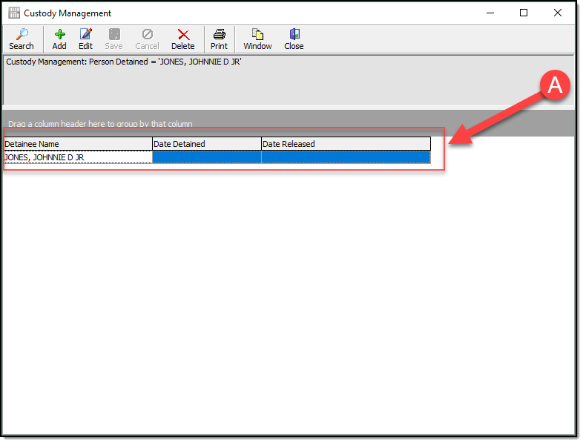This screenshot has height=443, width=583.
Task: Minimize the Custody Management window
Action: pos(490,13)
